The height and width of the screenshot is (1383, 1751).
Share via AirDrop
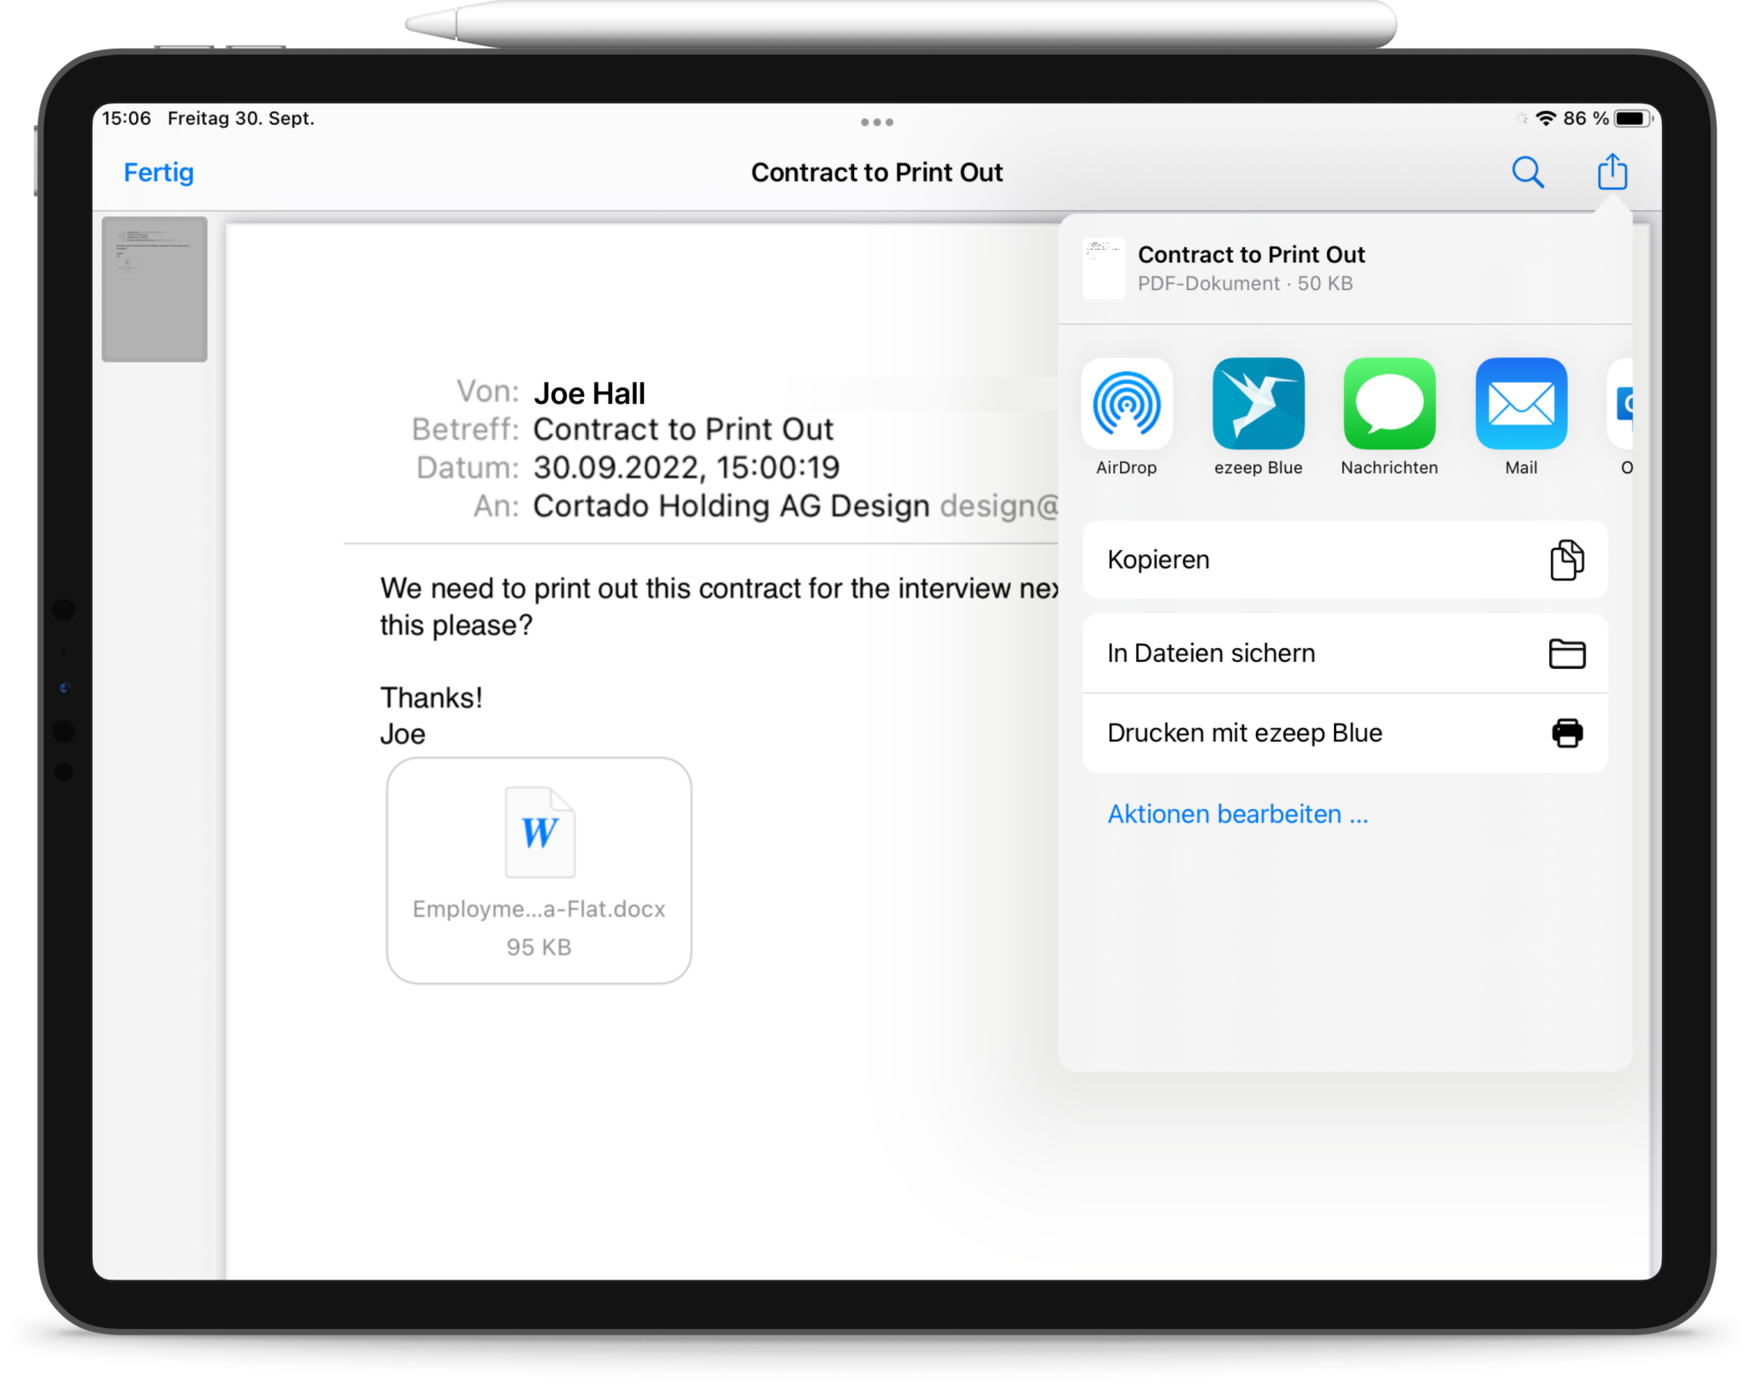(1127, 402)
